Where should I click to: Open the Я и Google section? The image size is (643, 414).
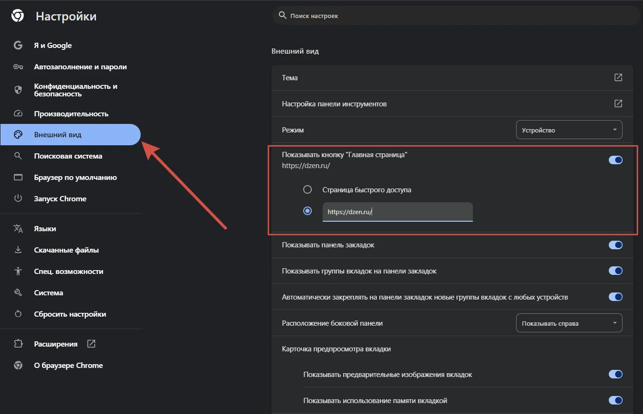click(x=70, y=46)
